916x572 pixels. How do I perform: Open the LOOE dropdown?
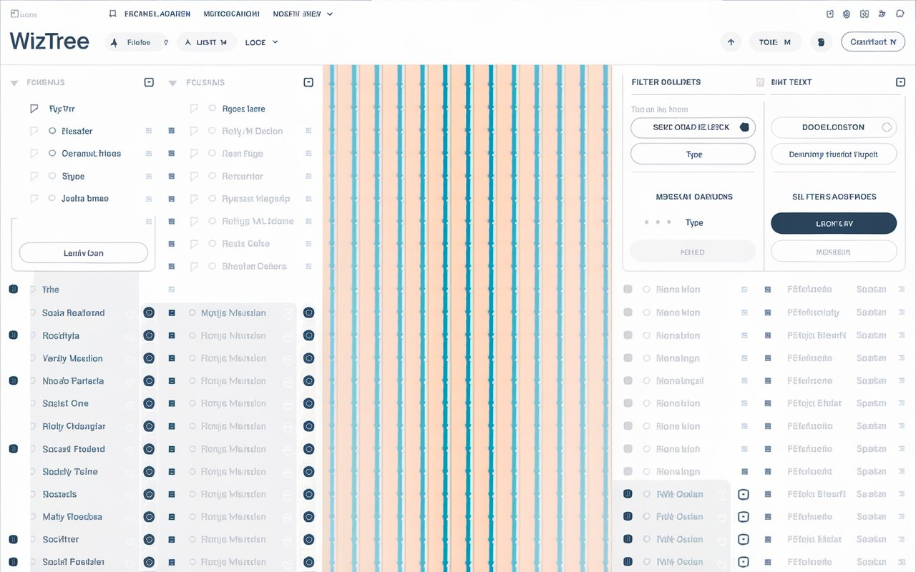(x=261, y=42)
